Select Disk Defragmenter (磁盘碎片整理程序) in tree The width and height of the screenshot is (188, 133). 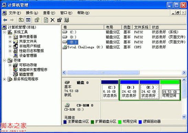tap(33, 70)
